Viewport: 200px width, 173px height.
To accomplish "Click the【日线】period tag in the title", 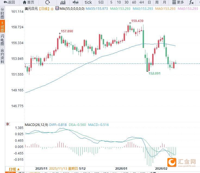I will pos(44,9).
